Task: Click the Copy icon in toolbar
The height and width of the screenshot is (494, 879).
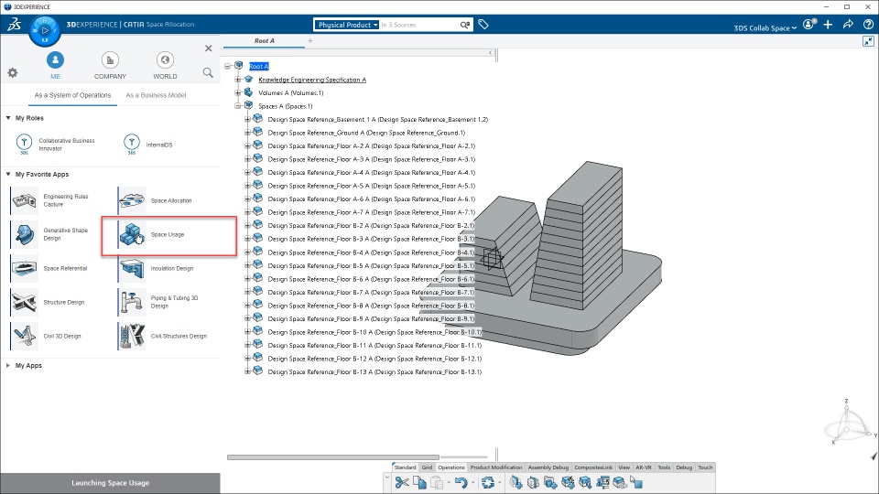Action: [419, 482]
